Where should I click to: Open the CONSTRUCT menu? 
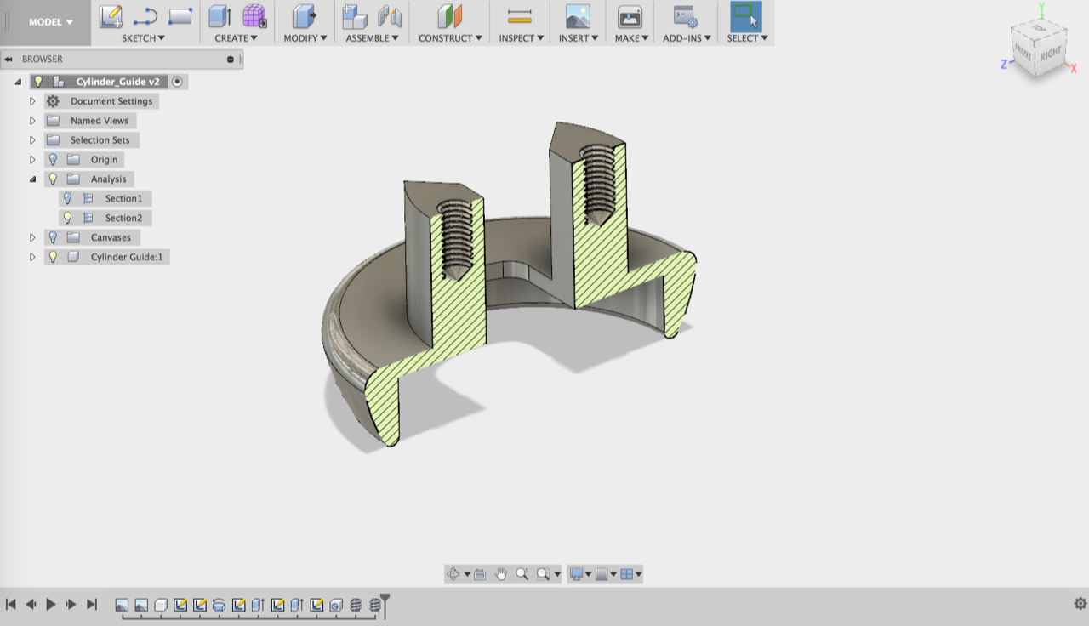[450, 38]
